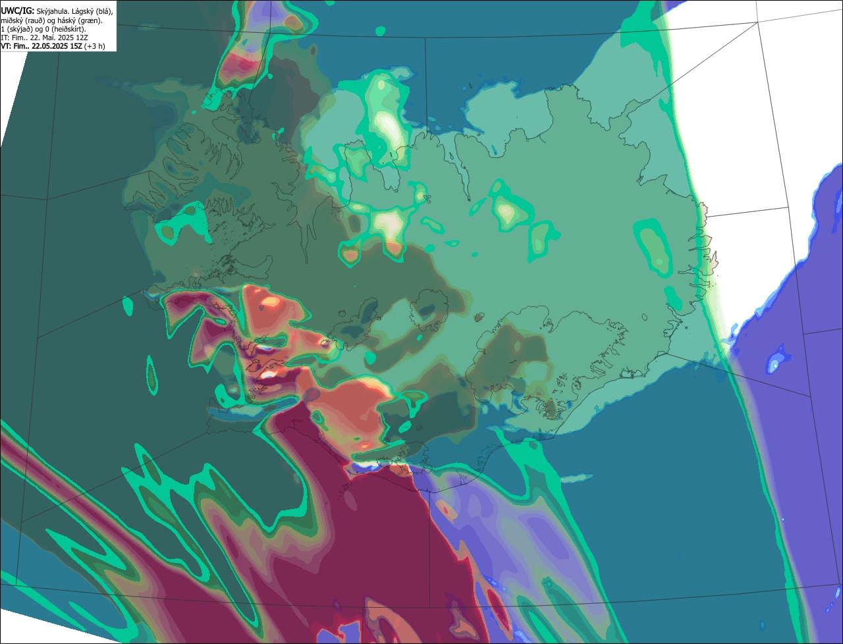The width and height of the screenshot is (843, 644).
Task: Click the 'Lágský (blá)' legend text
Action: tap(92, 12)
